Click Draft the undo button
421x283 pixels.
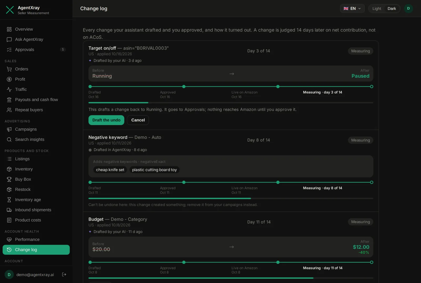[106, 120]
